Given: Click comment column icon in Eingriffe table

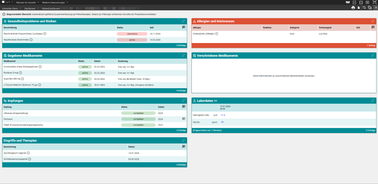Looking at the screenshot, I should (x=184, y=146).
